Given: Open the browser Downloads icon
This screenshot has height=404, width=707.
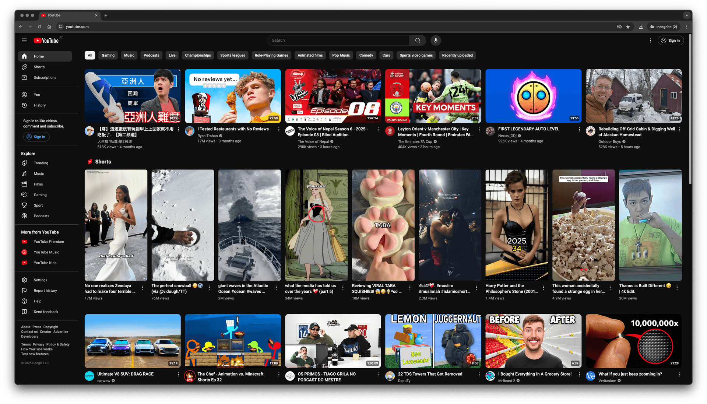Looking at the screenshot, I should pyautogui.click(x=641, y=27).
